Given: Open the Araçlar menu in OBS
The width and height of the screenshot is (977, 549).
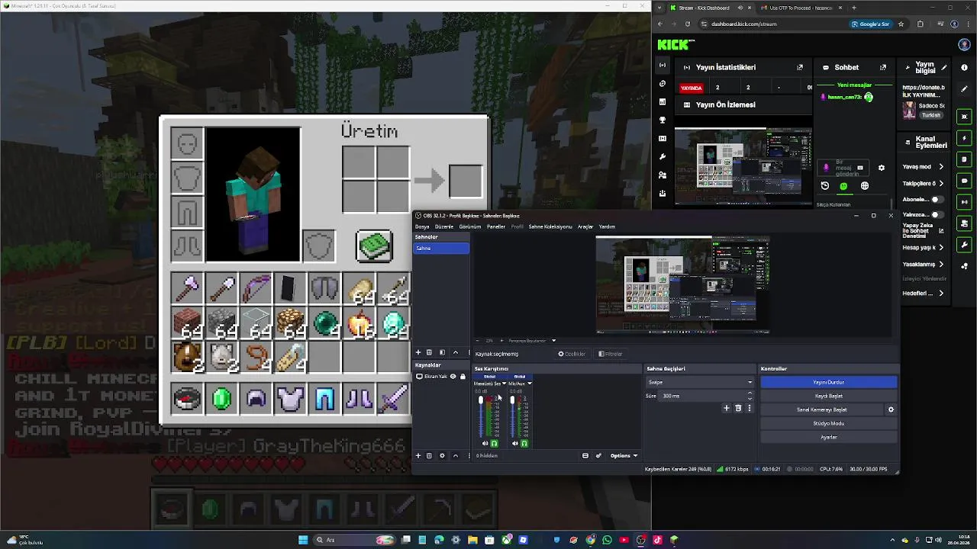Looking at the screenshot, I should (x=585, y=226).
